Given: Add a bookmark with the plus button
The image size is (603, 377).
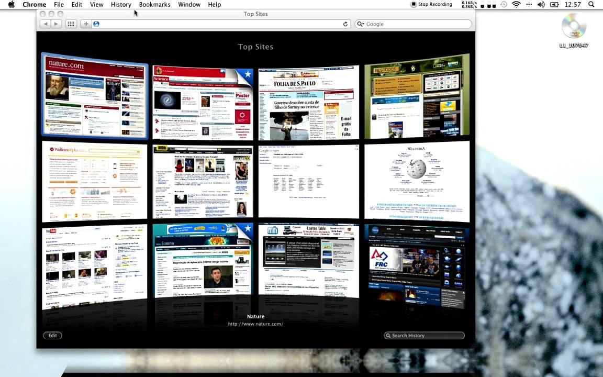Looking at the screenshot, I should [x=86, y=24].
